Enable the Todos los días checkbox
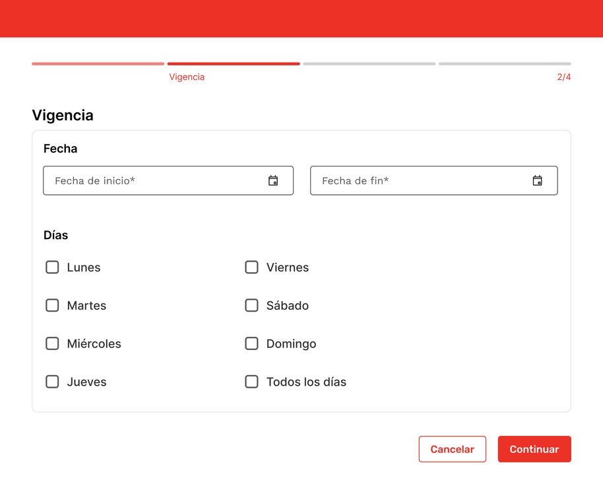 (251, 382)
